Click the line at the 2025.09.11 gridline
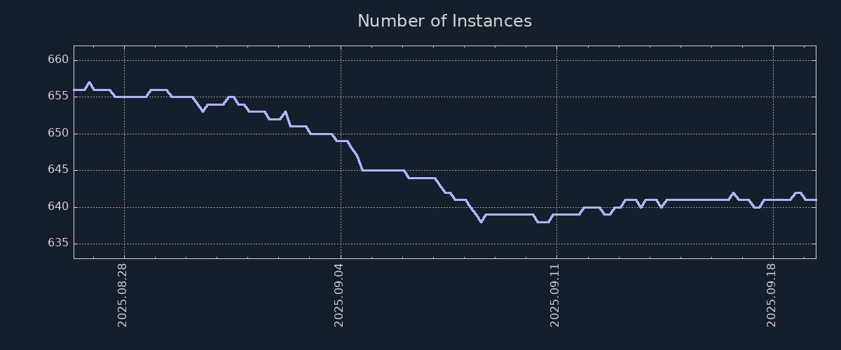Image resolution: width=841 pixels, height=350 pixels. (x=556, y=214)
